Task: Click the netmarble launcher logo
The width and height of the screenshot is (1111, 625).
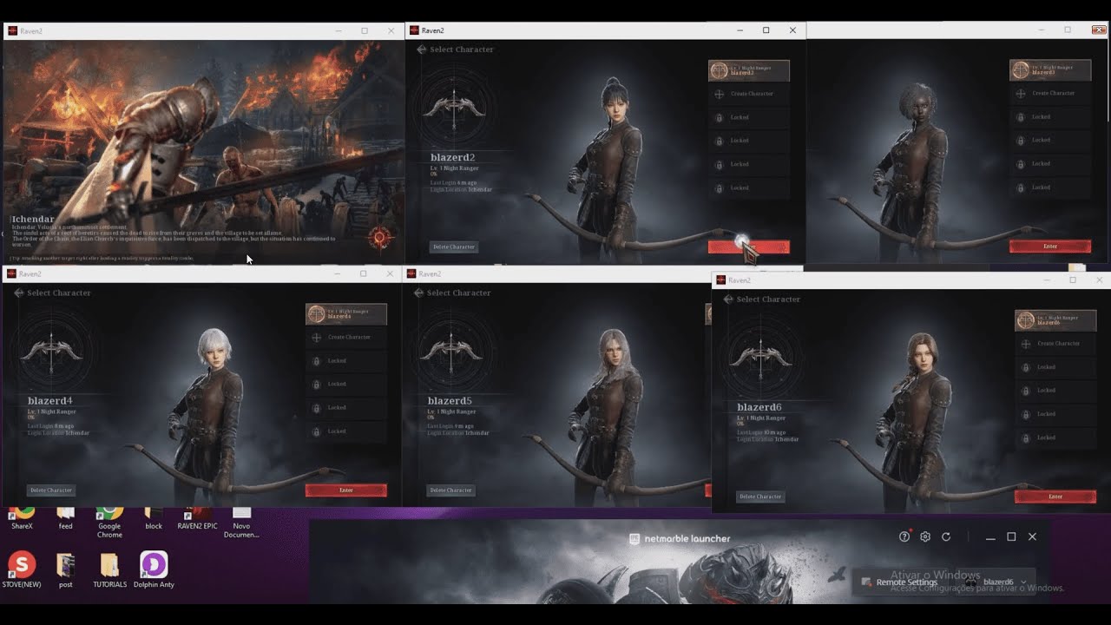Action: (x=680, y=539)
